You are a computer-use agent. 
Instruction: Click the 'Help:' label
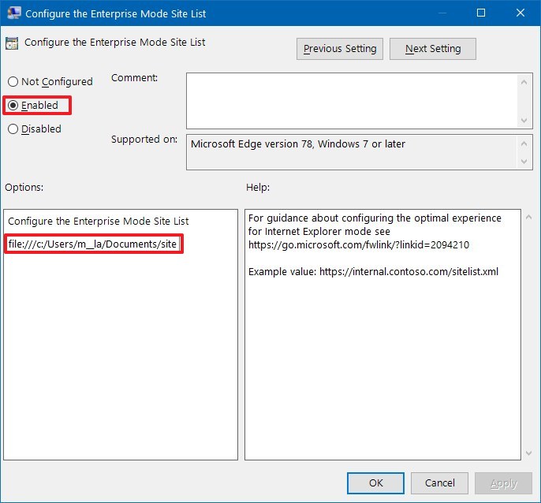[257, 188]
